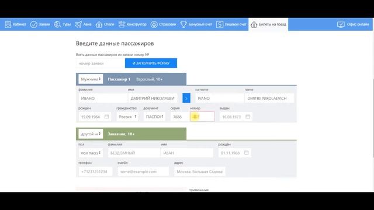
Task: Click the surname field with IVANO
Action: tap(220, 98)
